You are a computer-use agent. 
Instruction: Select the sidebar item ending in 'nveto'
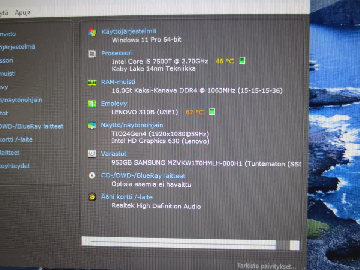click(8, 34)
